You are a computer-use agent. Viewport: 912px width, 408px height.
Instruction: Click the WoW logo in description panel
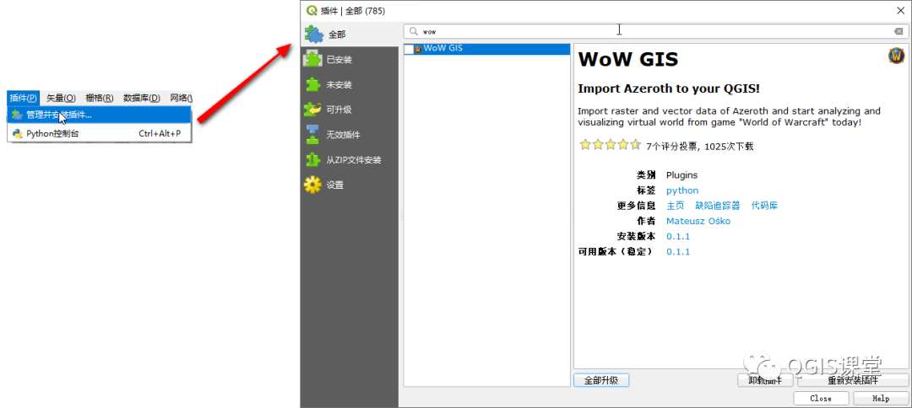pyautogui.click(x=896, y=56)
